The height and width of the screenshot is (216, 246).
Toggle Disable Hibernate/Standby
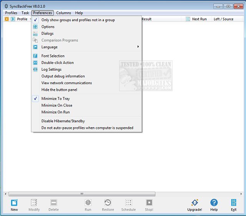click(86, 121)
